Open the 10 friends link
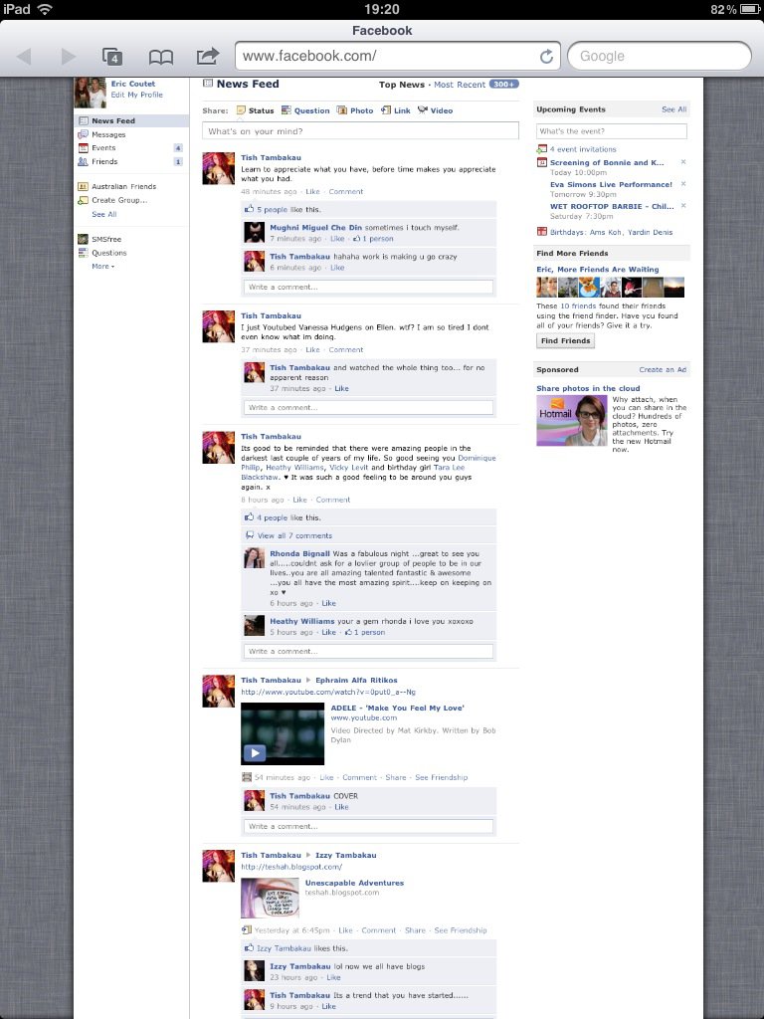This screenshot has height=1019, width=764. point(578,306)
